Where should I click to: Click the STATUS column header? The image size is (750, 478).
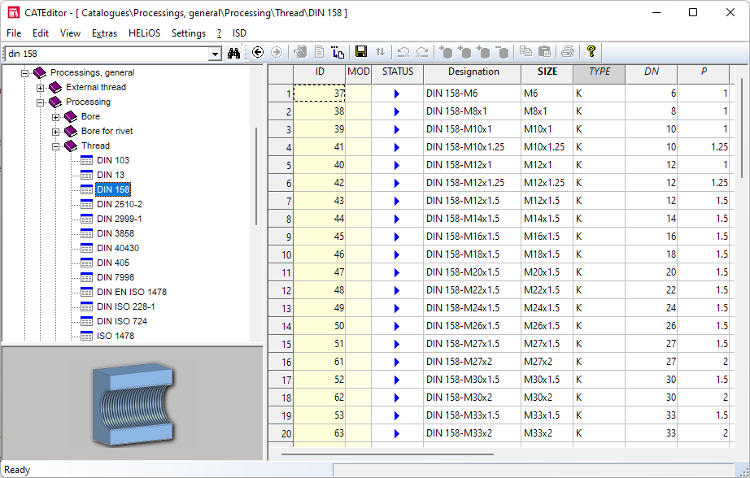tap(398, 74)
